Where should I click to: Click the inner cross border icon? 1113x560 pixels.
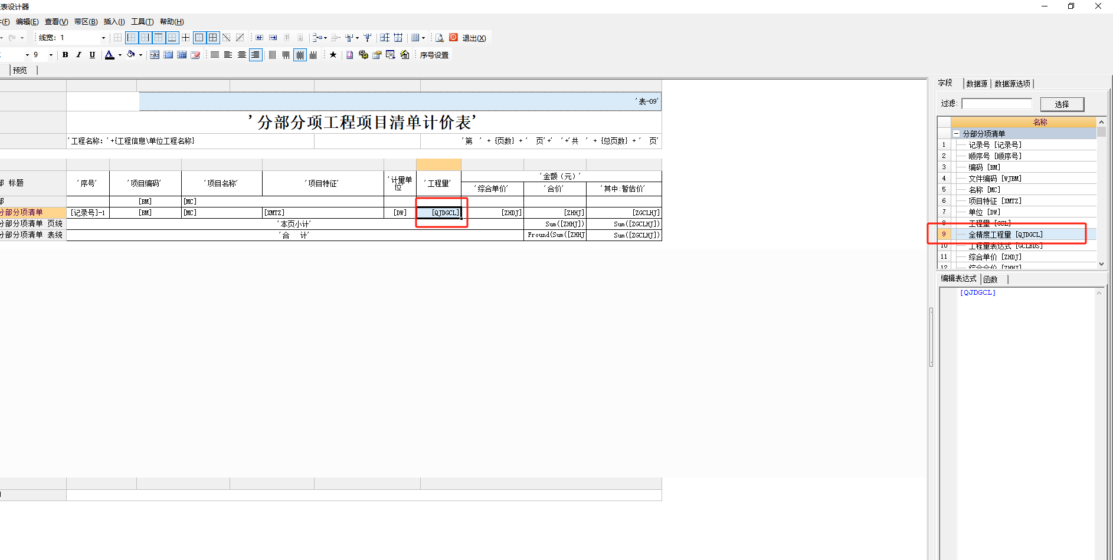pos(186,38)
